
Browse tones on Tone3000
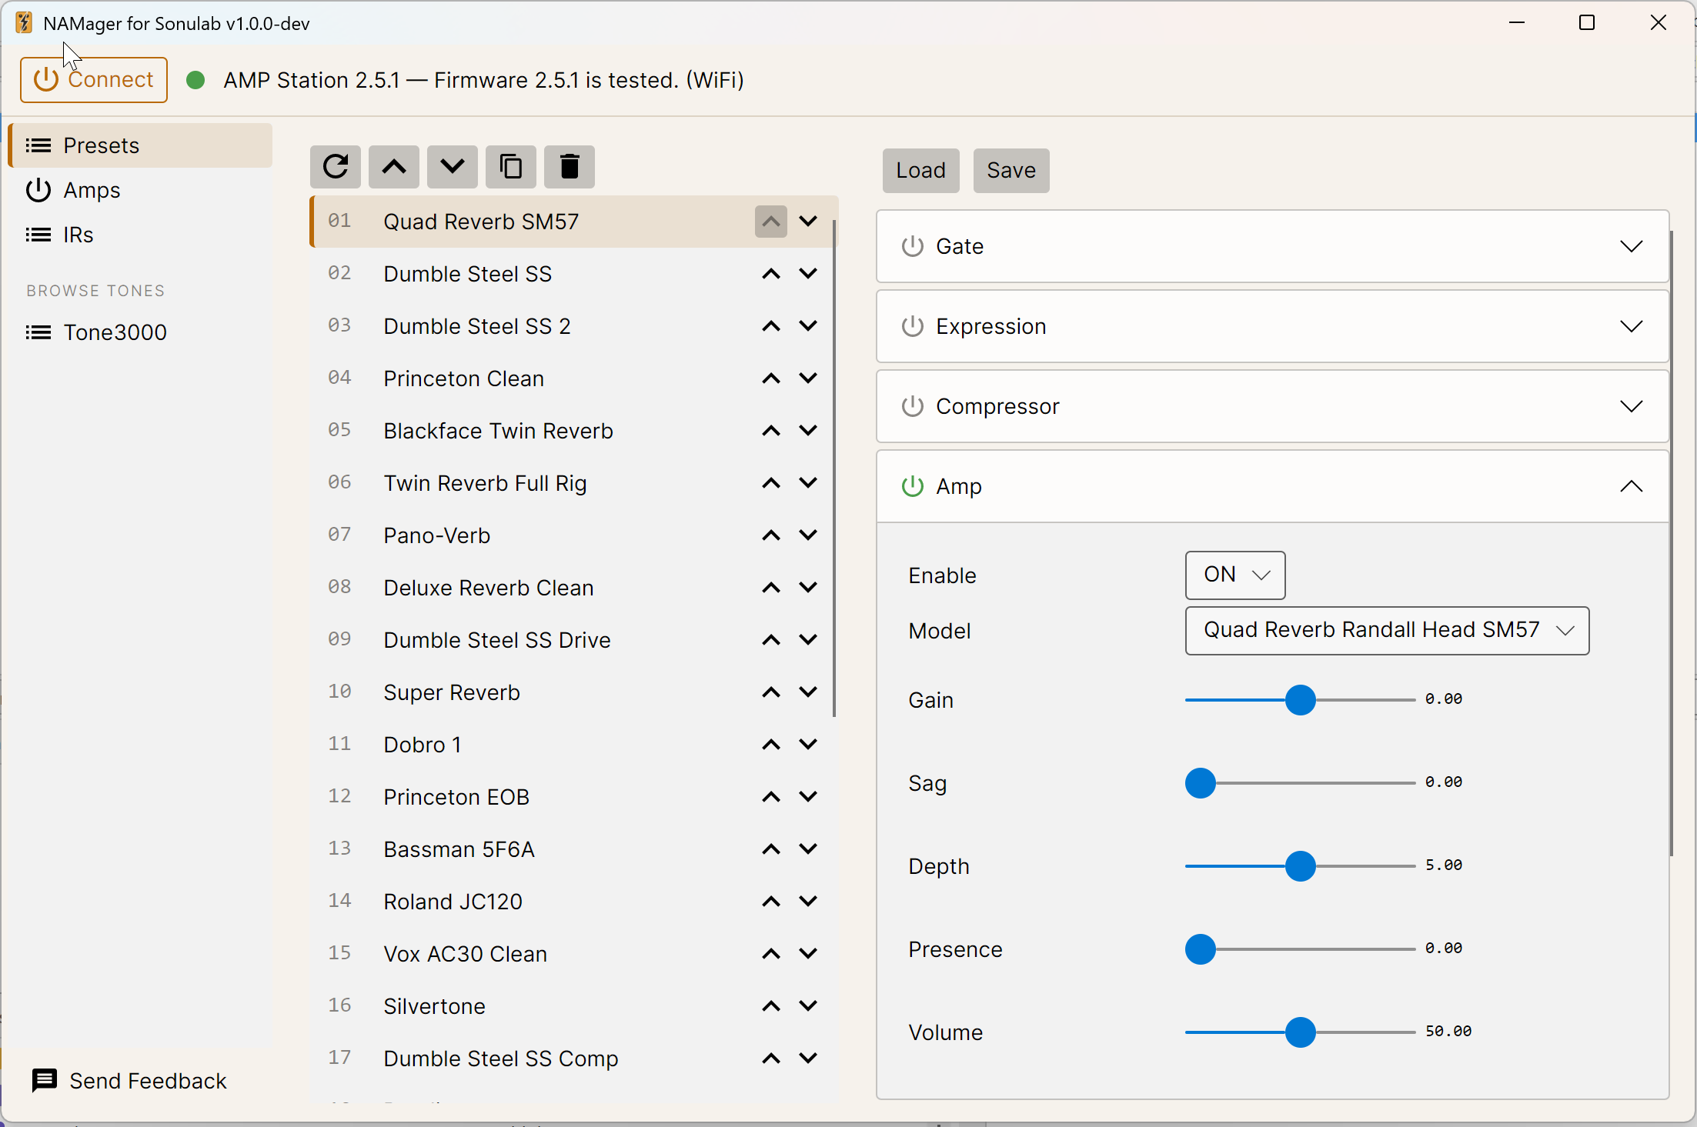[141, 332]
